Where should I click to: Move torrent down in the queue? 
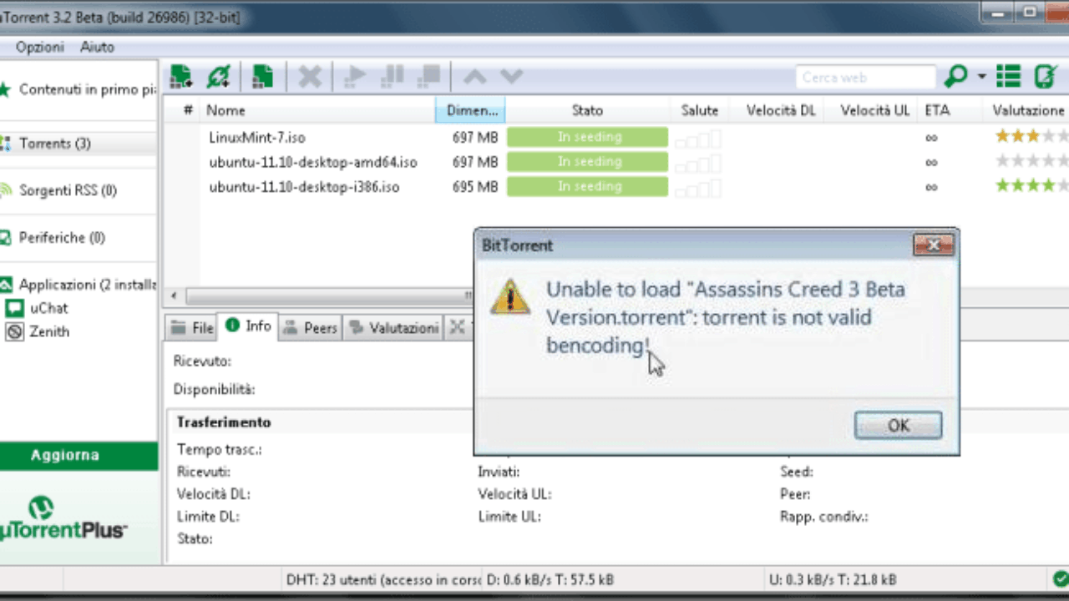[x=511, y=77]
